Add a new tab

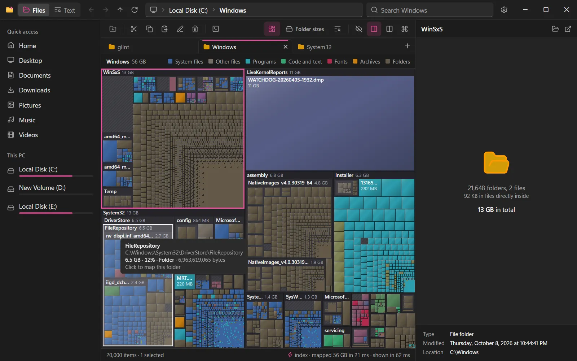pyautogui.click(x=408, y=46)
